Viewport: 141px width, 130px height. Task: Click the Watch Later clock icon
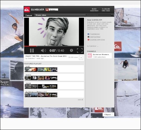71,50
